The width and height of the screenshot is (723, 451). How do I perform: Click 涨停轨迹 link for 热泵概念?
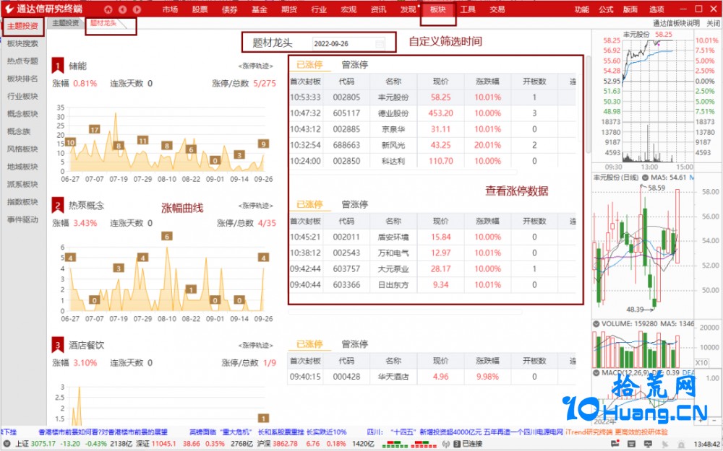[x=256, y=206]
